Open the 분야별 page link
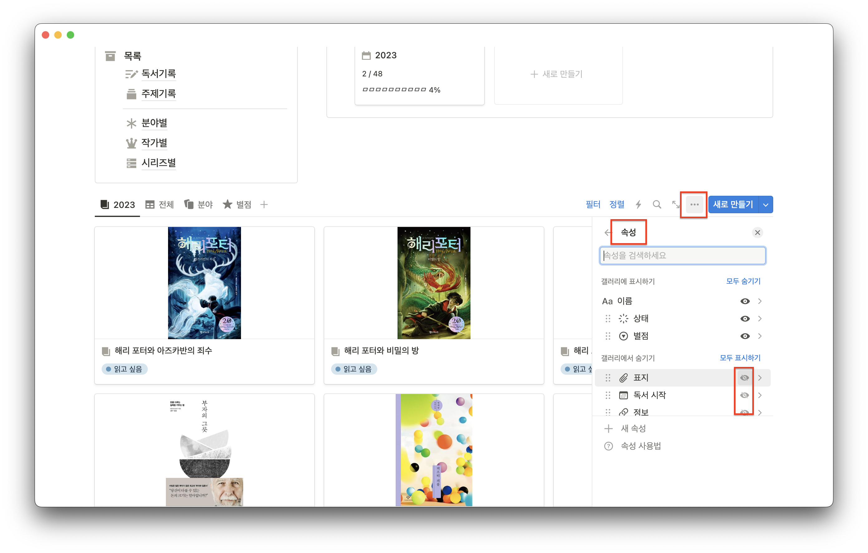Viewport: 868px width, 553px height. [154, 123]
